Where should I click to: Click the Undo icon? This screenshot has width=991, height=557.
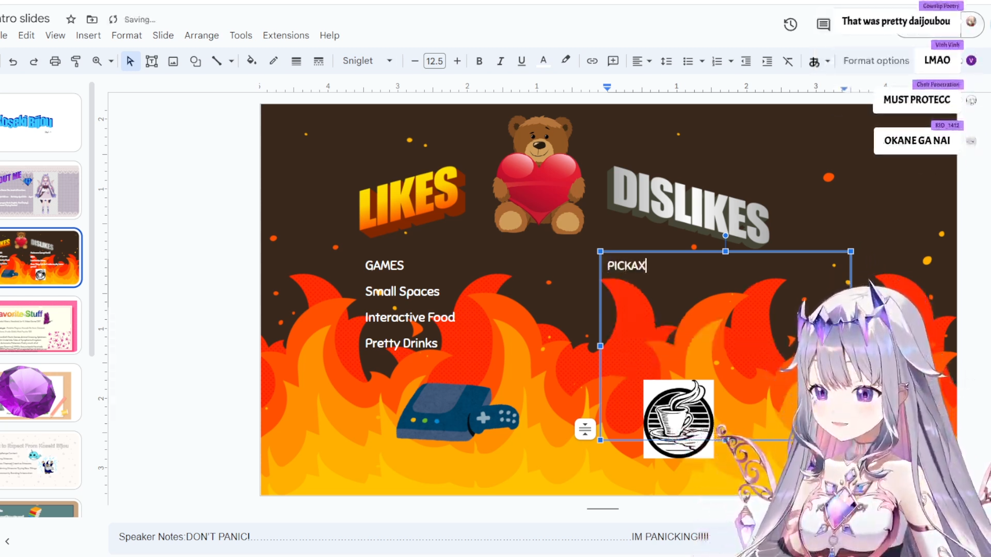[x=13, y=61]
